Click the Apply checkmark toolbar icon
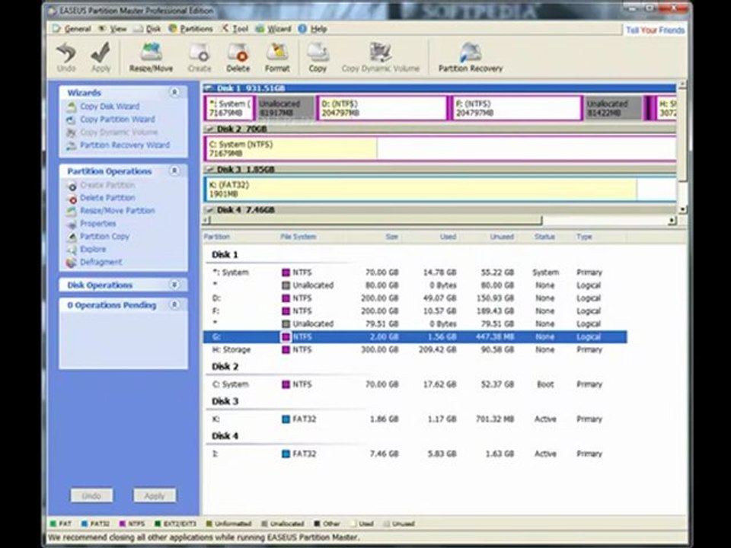The height and width of the screenshot is (548, 731). click(101, 57)
